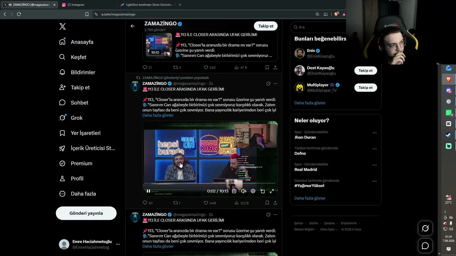Open more options on playing video post
Viewport: 456px width, 256px height.
pyautogui.click(x=275, y=84)
